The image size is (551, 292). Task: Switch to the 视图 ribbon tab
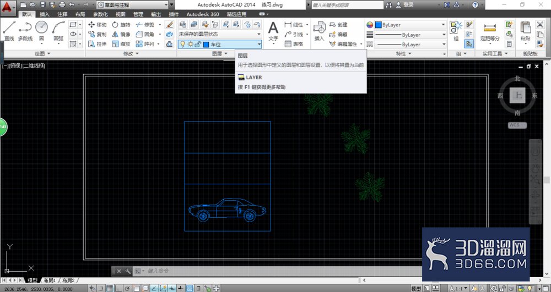(x=121, y=14)
